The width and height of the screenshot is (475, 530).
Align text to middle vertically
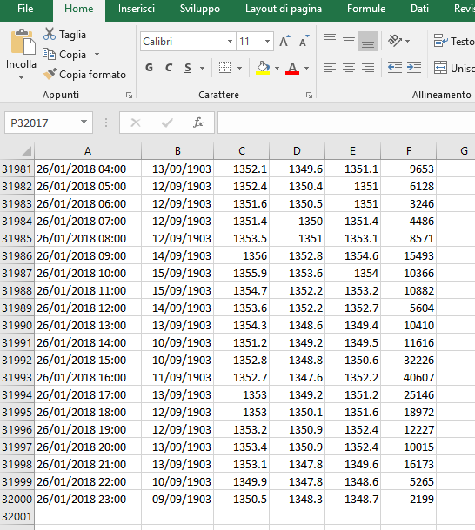(x=349, y=41)
